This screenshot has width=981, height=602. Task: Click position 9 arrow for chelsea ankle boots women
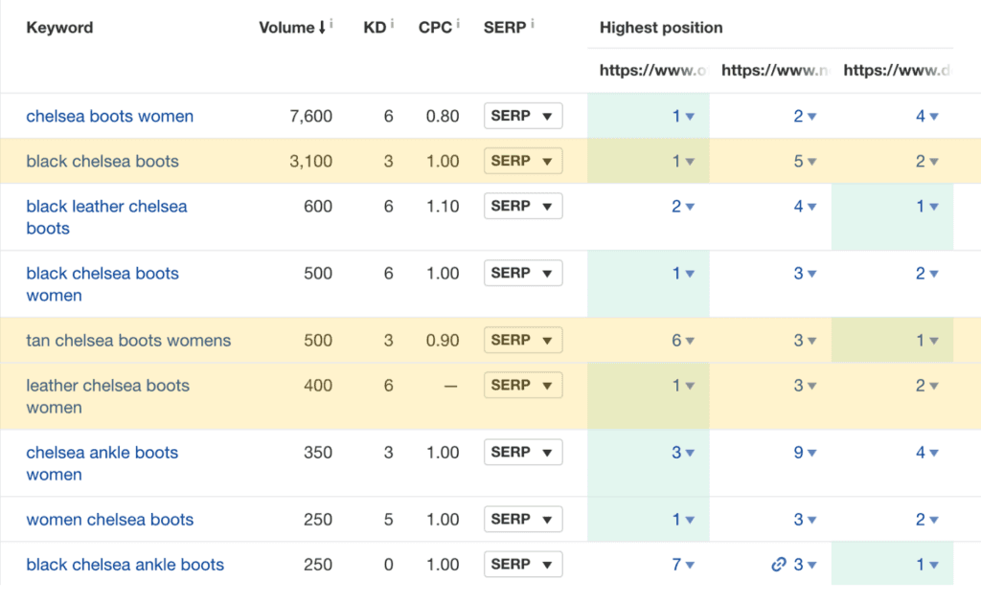coord(812,453)
